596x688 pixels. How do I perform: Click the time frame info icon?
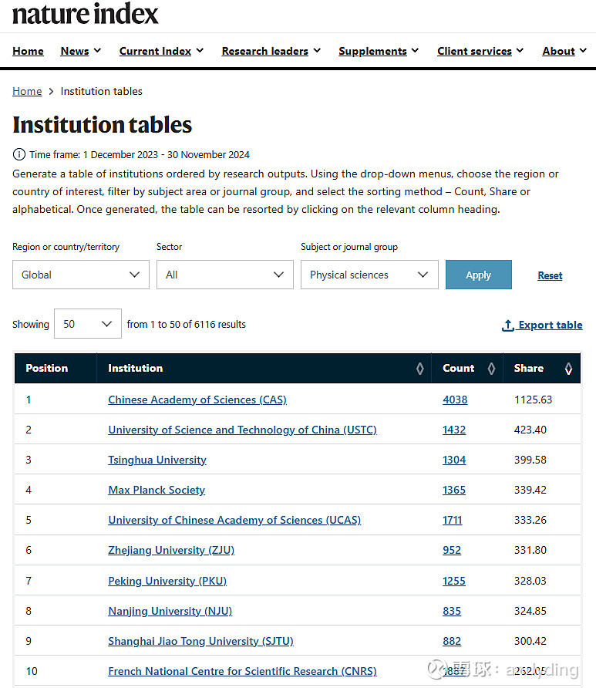pyautogui.click(x=19, y=154)
